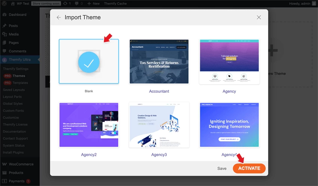The image size is (318, 186).
Task: Click the admin avatar in the admin bar
Action: click(x=314, y=3)
